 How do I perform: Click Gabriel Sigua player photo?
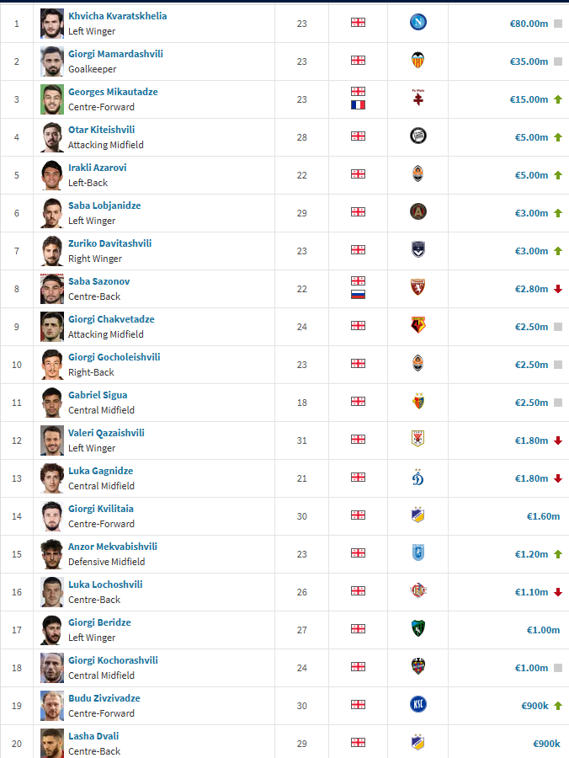[x=52, y=403]
